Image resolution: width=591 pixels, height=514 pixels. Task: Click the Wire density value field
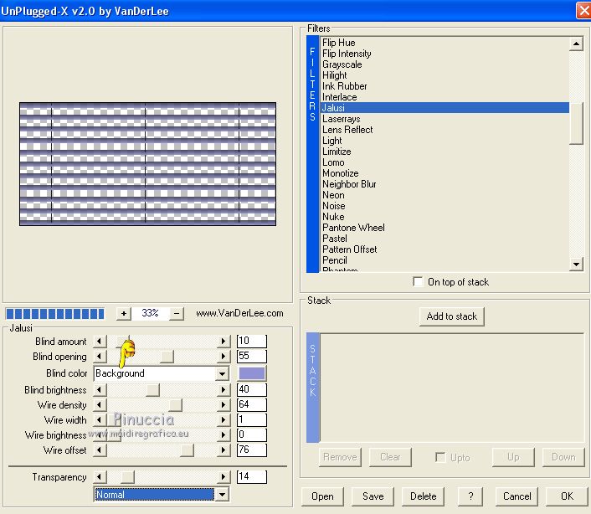click(252, 404)
